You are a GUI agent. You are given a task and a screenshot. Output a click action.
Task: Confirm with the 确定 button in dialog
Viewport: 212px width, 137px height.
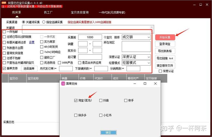(x=108, y=132)
